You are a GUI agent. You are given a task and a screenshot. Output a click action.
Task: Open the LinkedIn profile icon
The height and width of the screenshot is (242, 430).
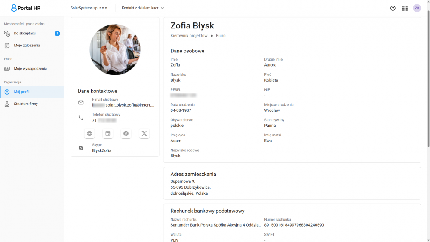tap(108, 134)
